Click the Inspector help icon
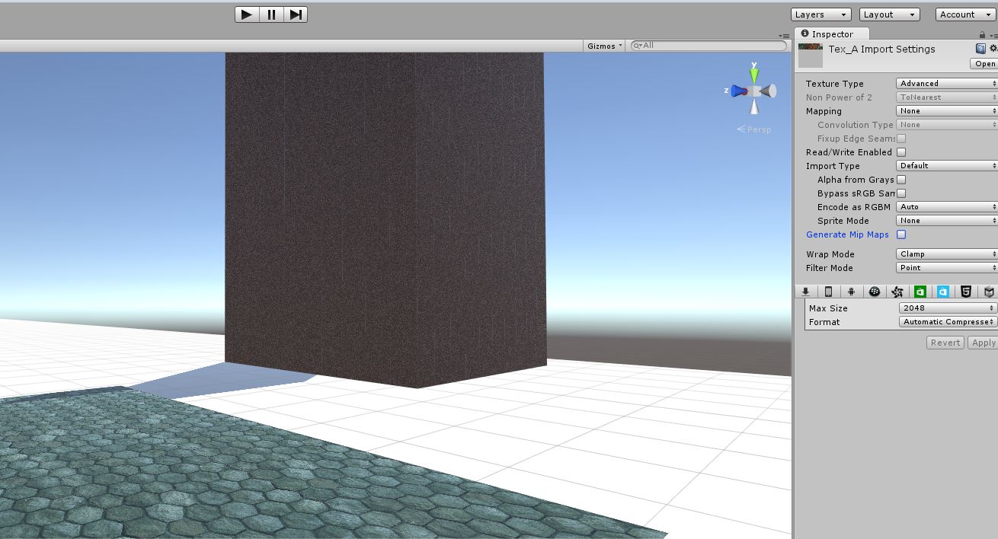Image resolution: width=998 pixels, height=539 pixels. (x=979, y=48)
